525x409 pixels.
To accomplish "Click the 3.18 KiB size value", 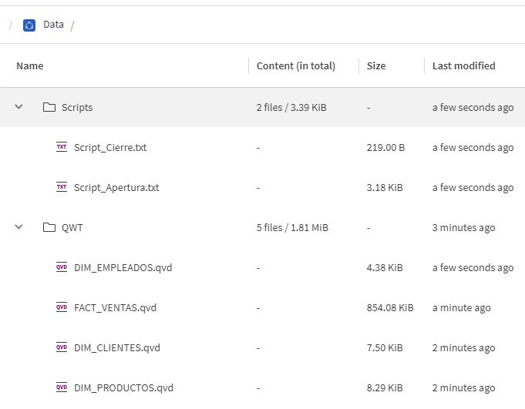I will pos(385,188).
